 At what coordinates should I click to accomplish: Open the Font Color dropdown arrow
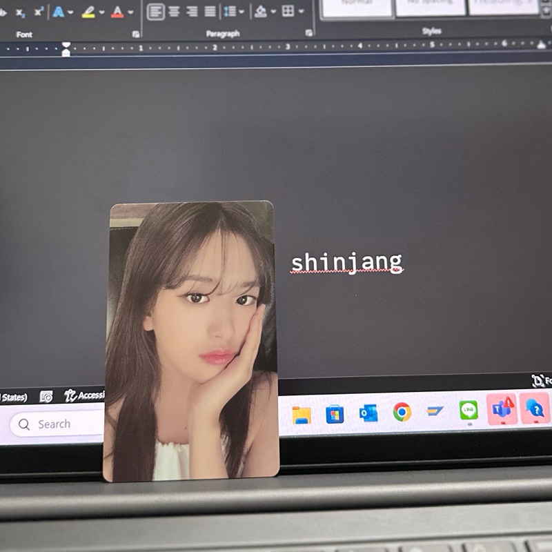[x=130, y=12]
